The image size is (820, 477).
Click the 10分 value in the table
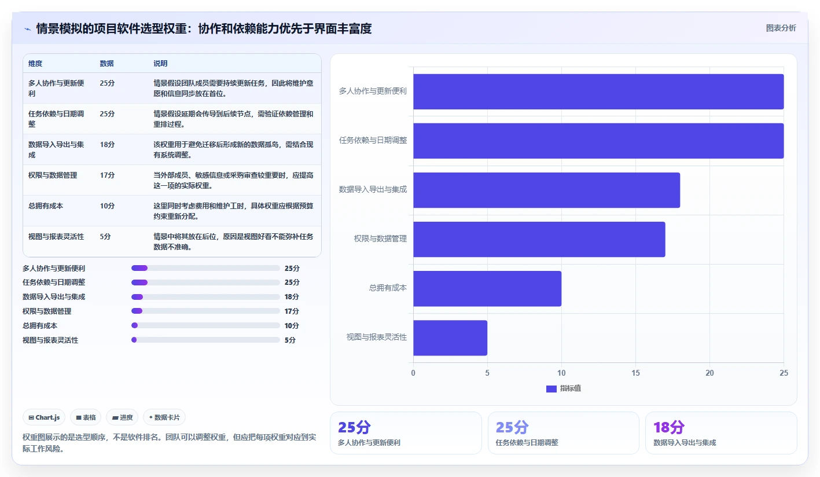(107, 206)
